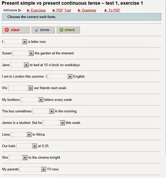The height and width of the screenshot is (178, 166).
Task: Click the lightbulb show icon
Action: click(36, 30)
